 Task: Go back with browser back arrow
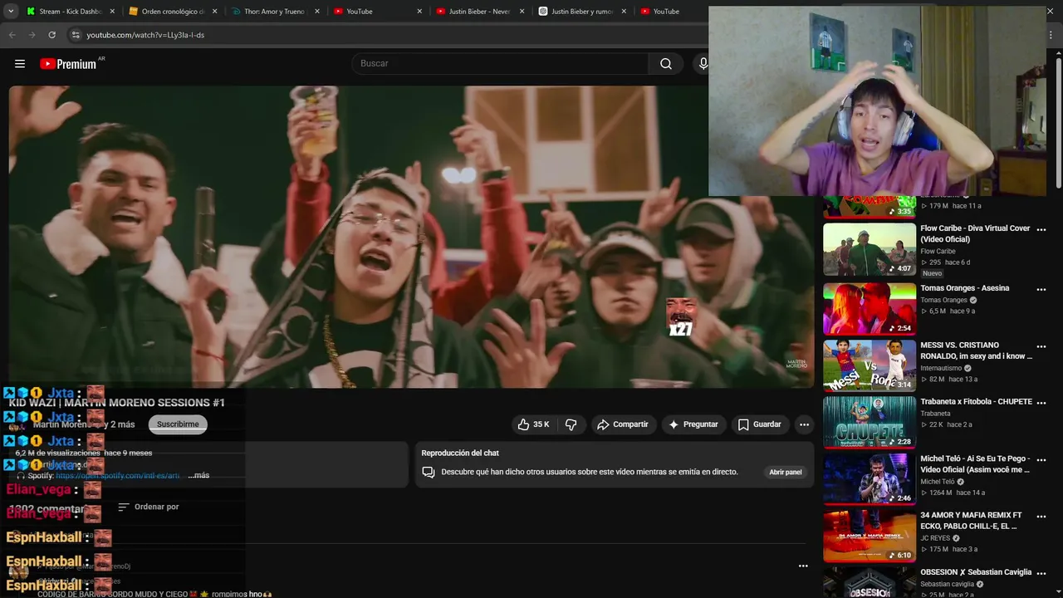click(12, 35)
